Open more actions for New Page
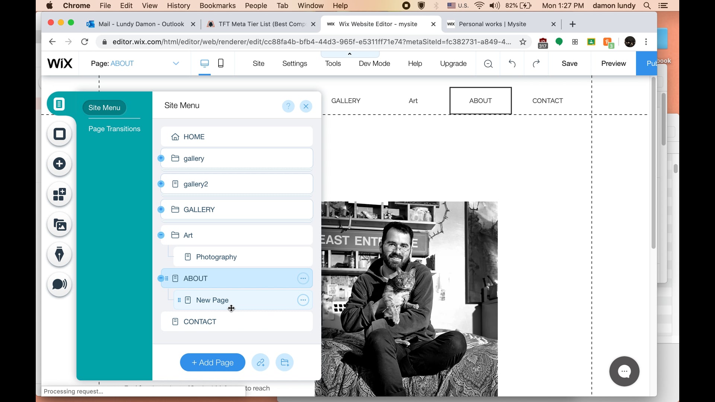Image resolution: width=715 pixels, height=402 pixels. click(303, 300)
